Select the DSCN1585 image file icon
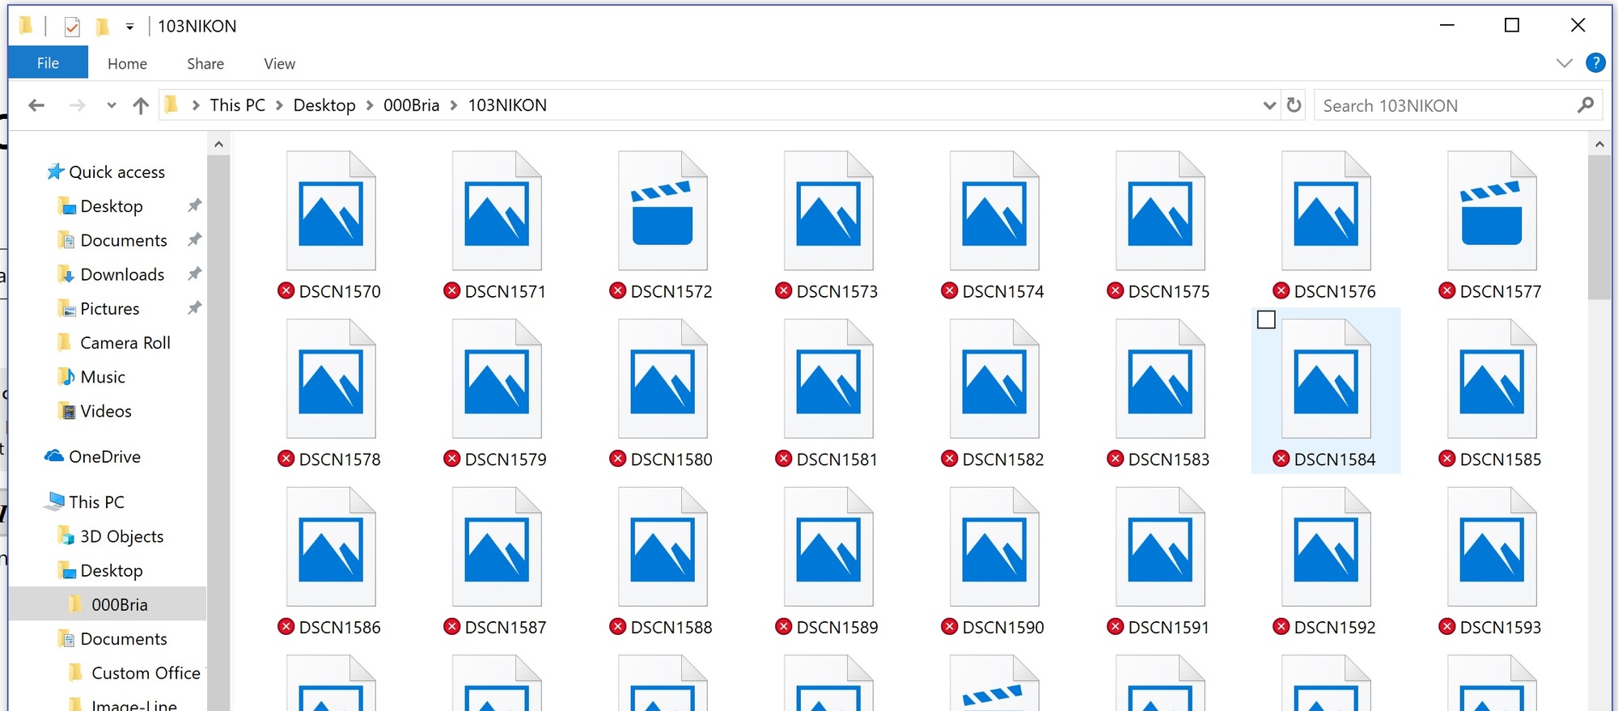 point(1492,379)
